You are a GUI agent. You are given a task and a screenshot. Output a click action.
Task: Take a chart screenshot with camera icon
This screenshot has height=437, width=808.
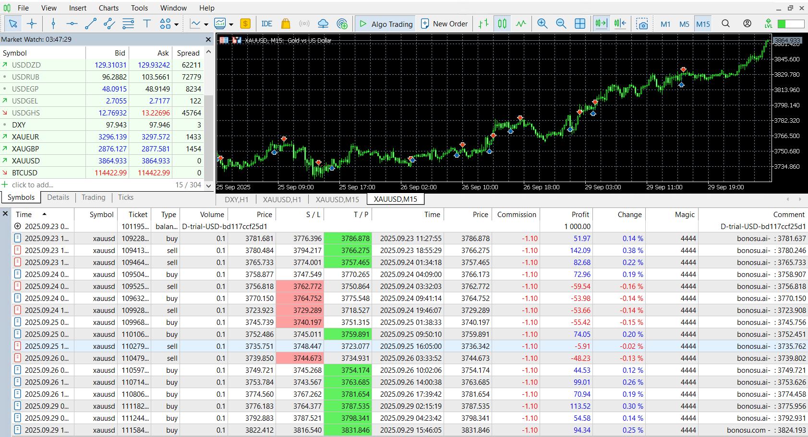643,23
